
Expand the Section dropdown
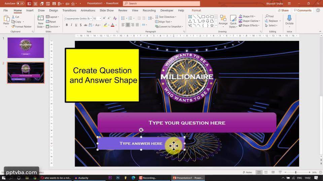click(53, 26)
